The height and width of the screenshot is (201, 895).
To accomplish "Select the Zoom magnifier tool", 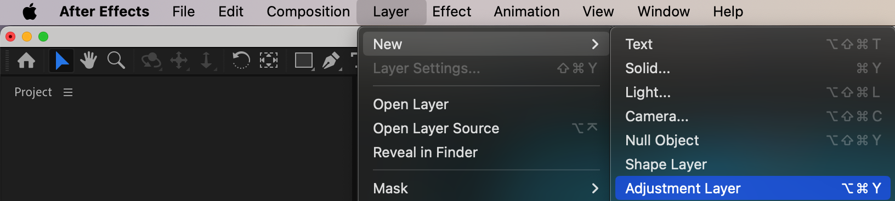I will [116, 61].
